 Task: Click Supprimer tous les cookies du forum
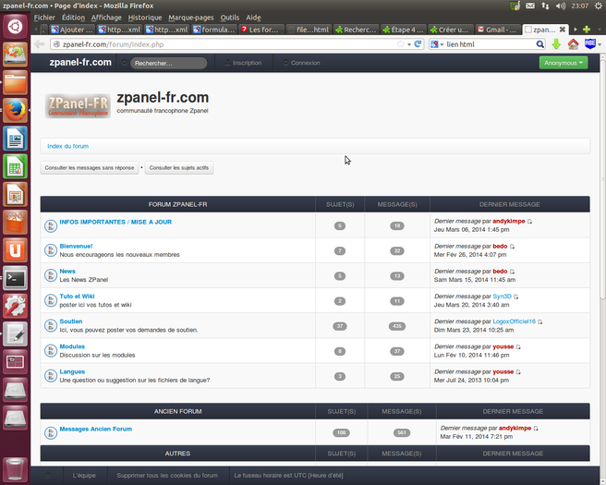point(167,476)
